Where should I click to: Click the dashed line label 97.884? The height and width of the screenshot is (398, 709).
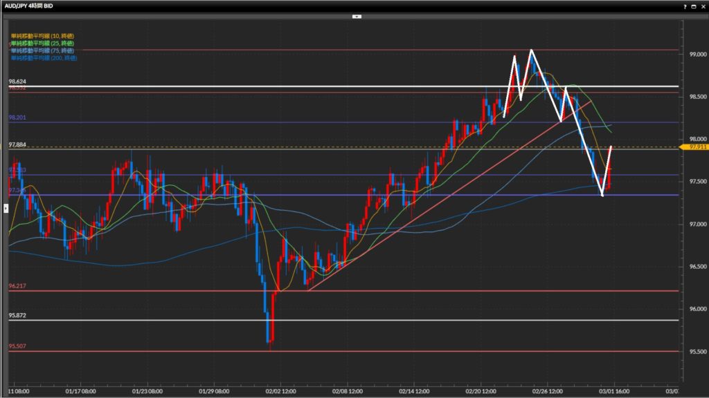click(x=17, y=144)
